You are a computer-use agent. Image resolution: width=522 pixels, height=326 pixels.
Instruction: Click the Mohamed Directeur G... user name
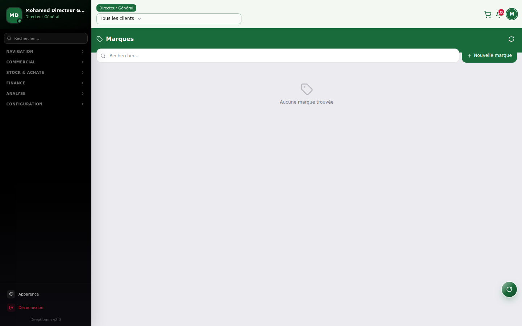55,11
